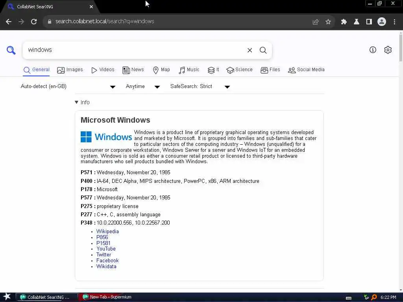Switch to the Videos tab
The width and height of the screenshot is (403, 302).
103,70
